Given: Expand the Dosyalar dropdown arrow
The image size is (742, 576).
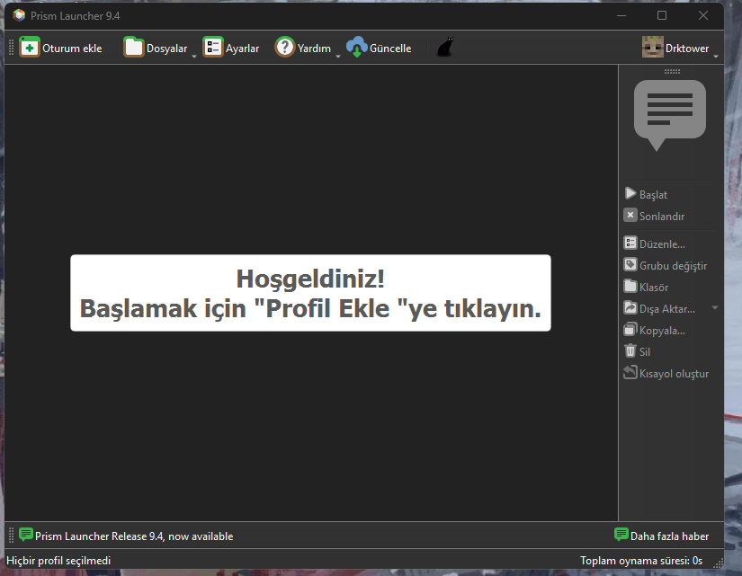Looking at the screenshot, I should [194, 57].
